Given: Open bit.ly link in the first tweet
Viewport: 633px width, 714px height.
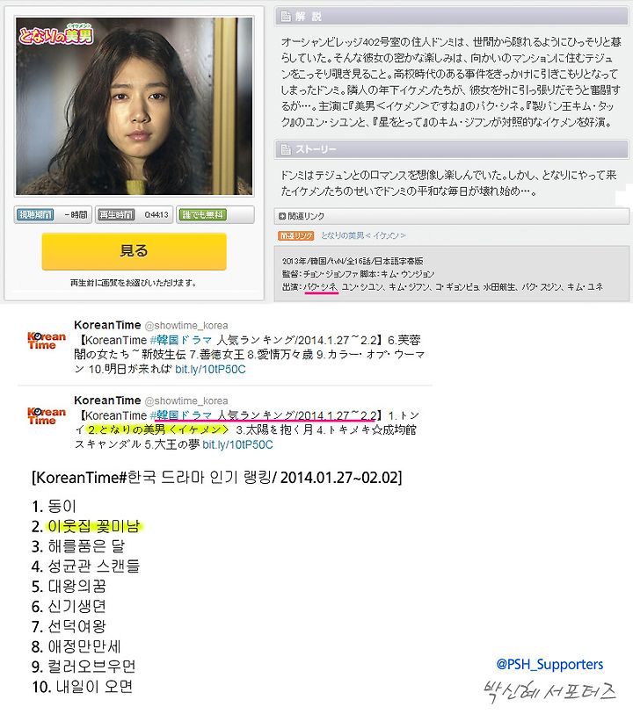Looking at the screenshot, I should coord(210,369).
